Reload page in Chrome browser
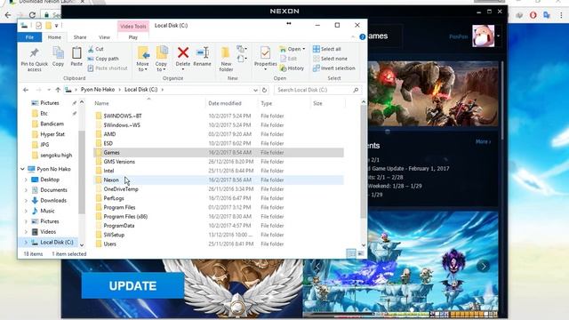This screenshot has height=320, width=569. (32, 15)
